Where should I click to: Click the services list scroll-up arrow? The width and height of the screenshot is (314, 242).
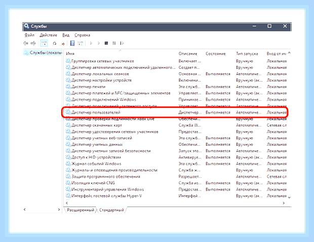coord(289,53)
